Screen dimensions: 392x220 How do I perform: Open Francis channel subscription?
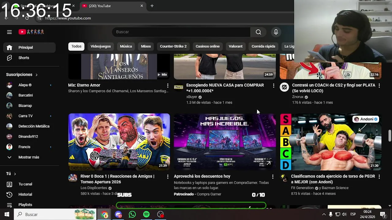pos(29,147)
